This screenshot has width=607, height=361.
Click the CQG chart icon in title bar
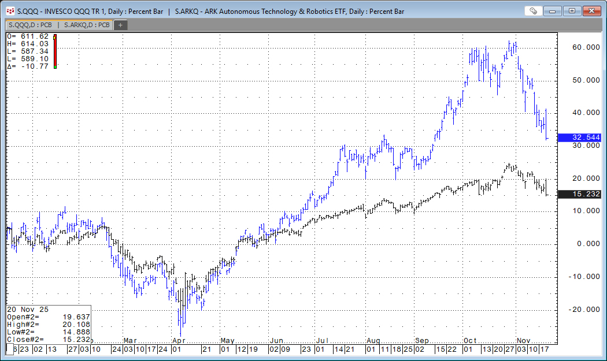coord(10,11)
